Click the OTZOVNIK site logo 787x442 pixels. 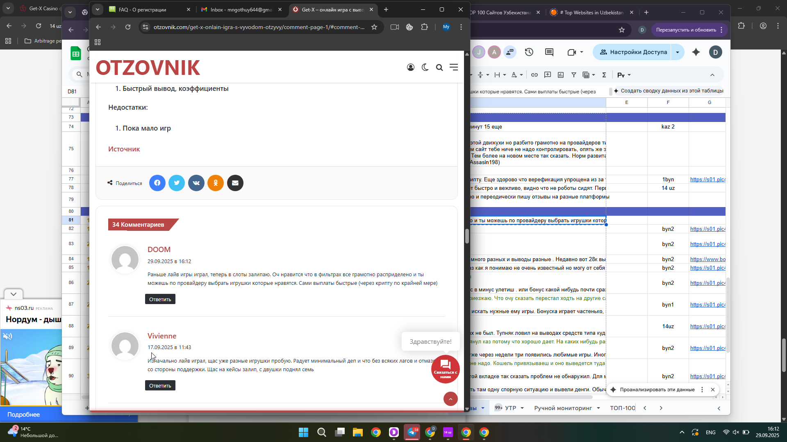point(148,68)
